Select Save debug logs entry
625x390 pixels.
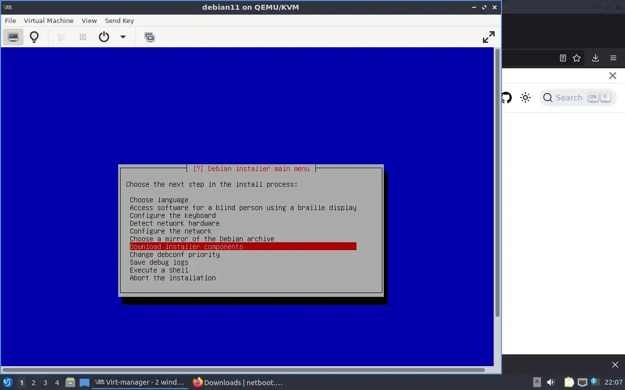click(x=159, y=262)
